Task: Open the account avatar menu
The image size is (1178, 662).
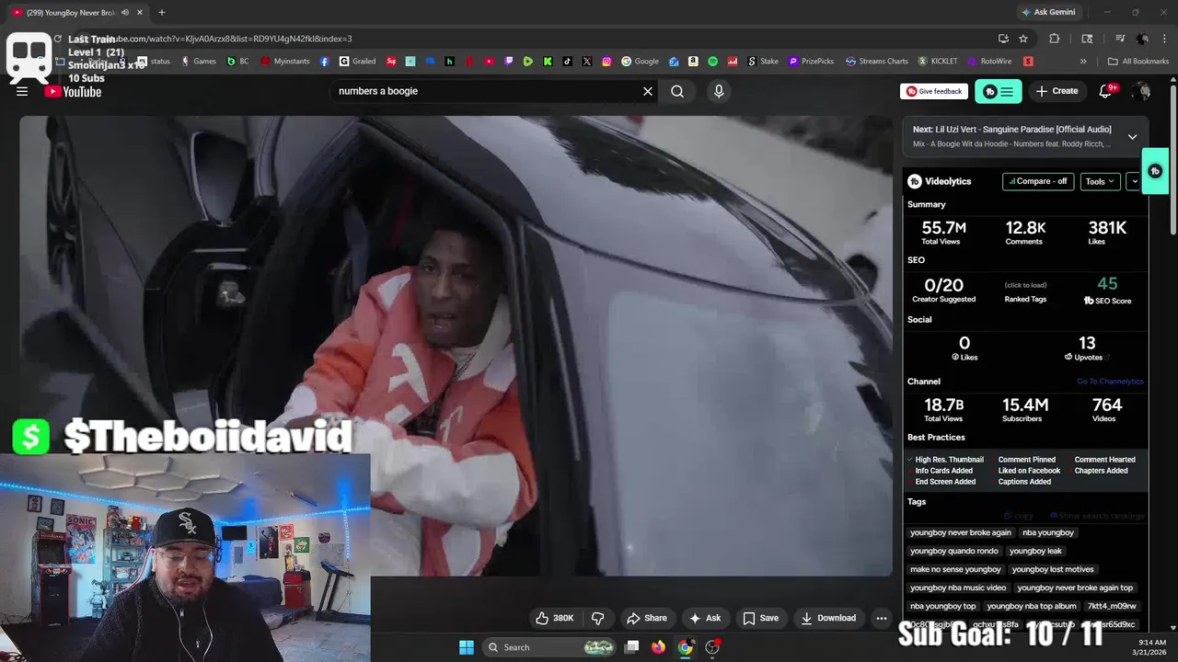Action: 1142,91
